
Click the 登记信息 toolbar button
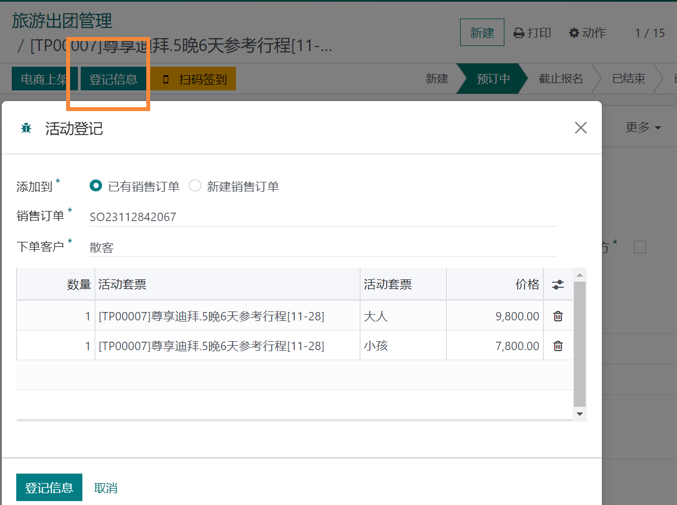click(x=113, y=79)
